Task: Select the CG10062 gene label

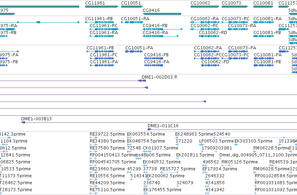Action: coord(200,3)
